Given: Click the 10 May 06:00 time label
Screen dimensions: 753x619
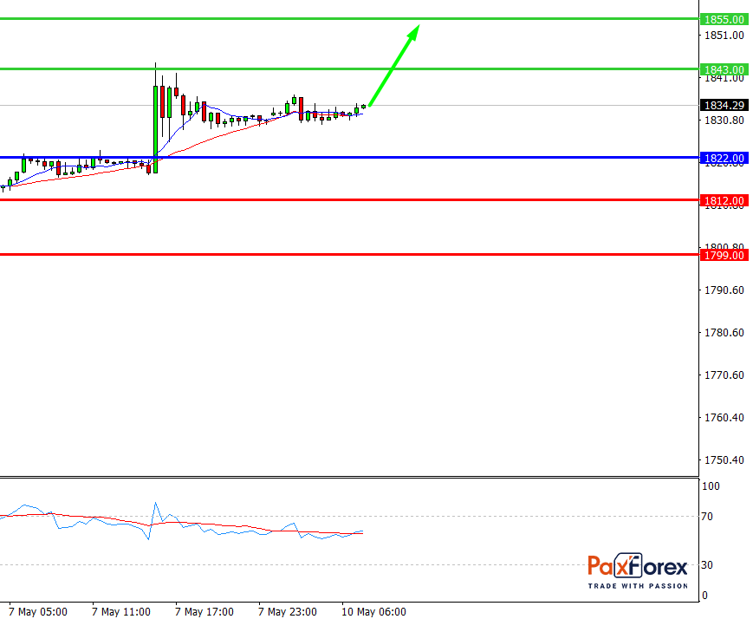Looking at the screenshot, I should [x=373, y=612].
